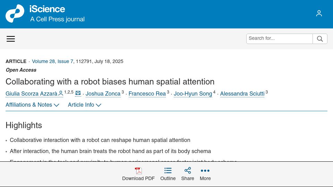333x187 pixels.
Task: Click the ARTICLE type label
Action: 16,62
